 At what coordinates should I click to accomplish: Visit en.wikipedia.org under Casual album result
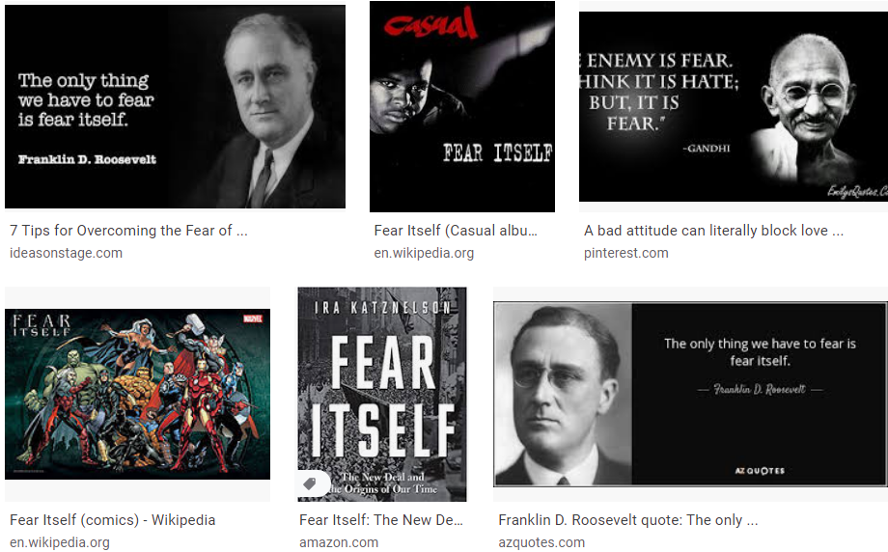[424, 253]
